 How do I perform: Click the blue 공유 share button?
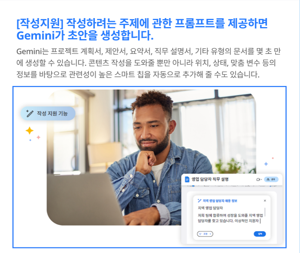tap(271, 179)
